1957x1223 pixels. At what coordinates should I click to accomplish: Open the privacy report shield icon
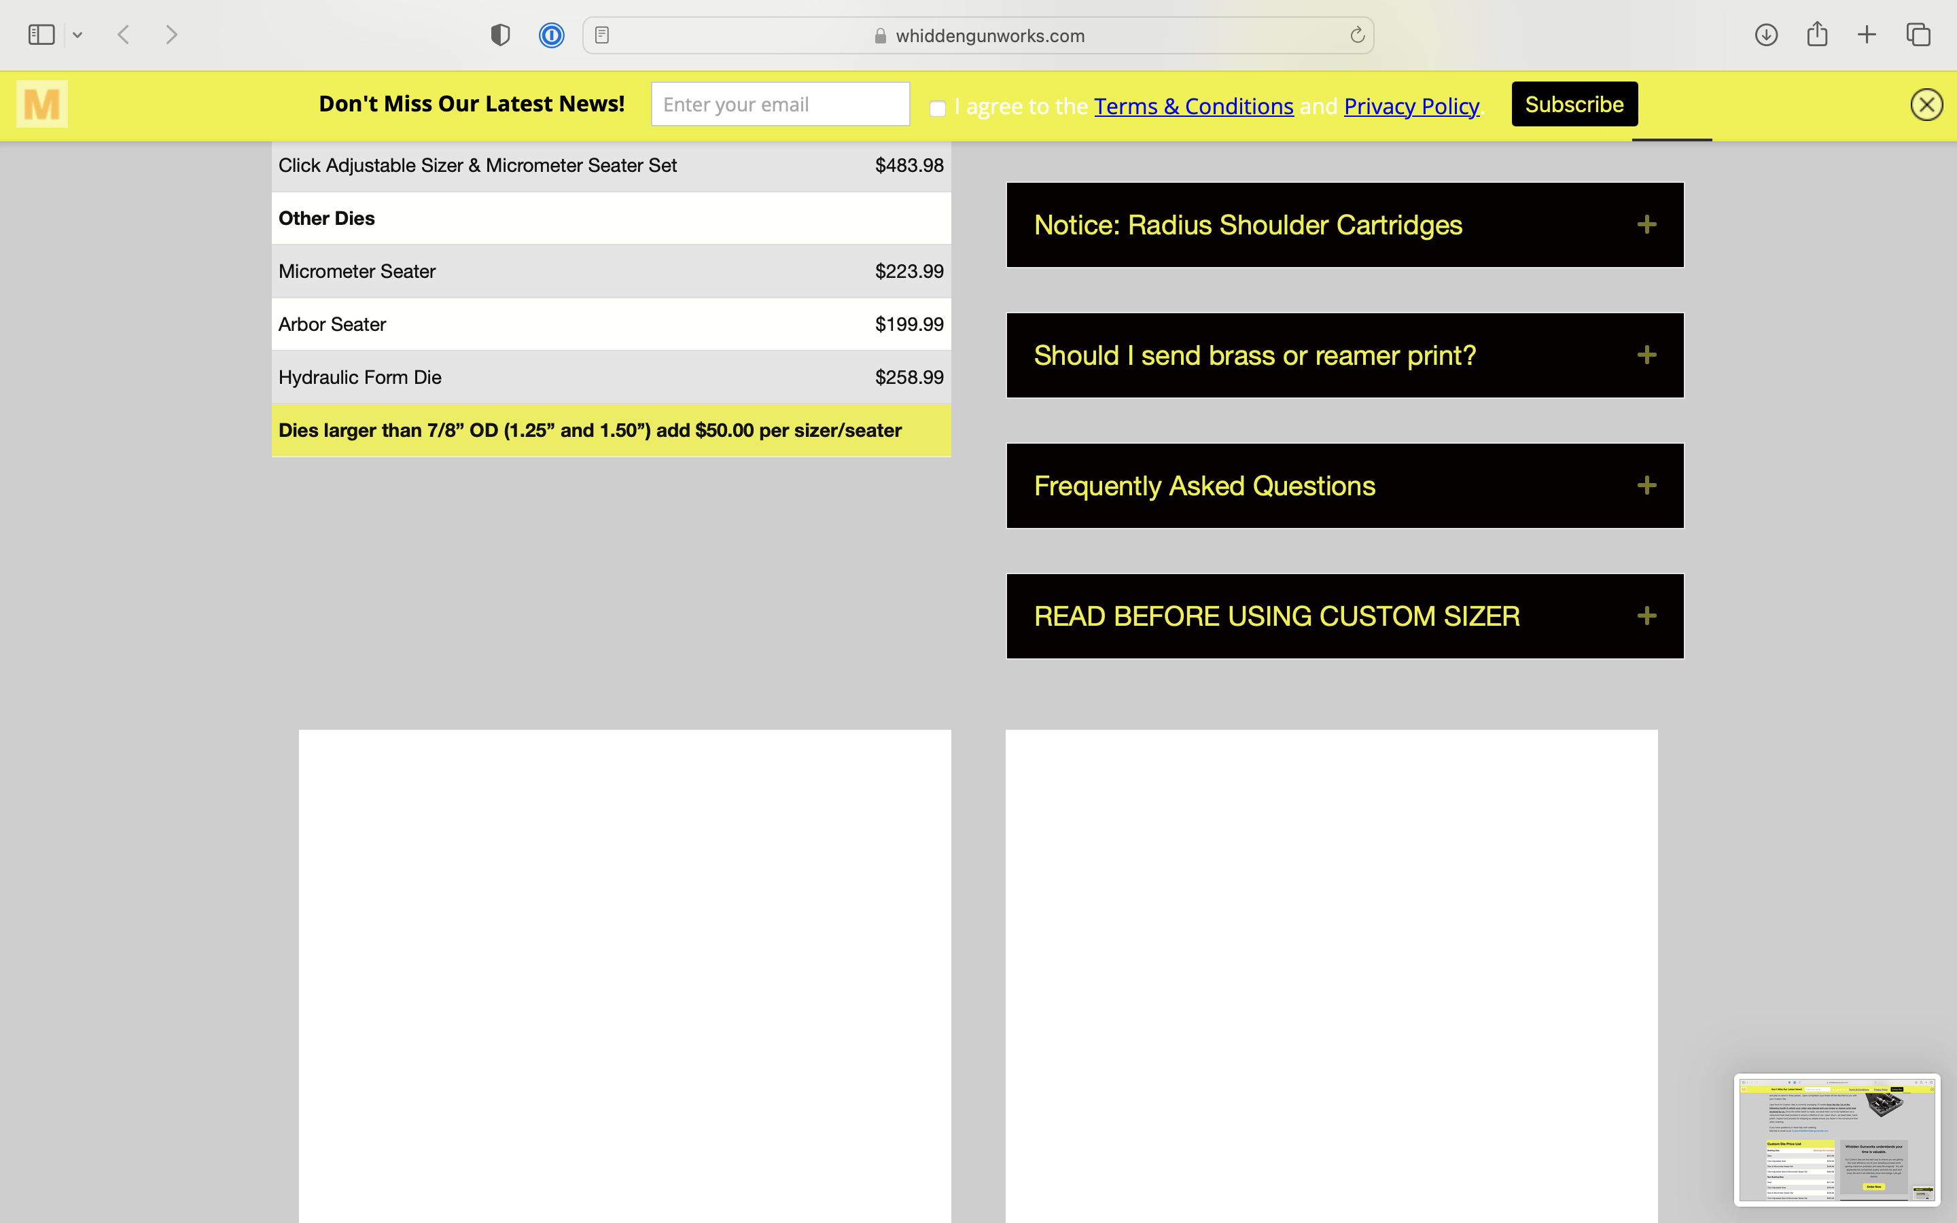(501, 35)
